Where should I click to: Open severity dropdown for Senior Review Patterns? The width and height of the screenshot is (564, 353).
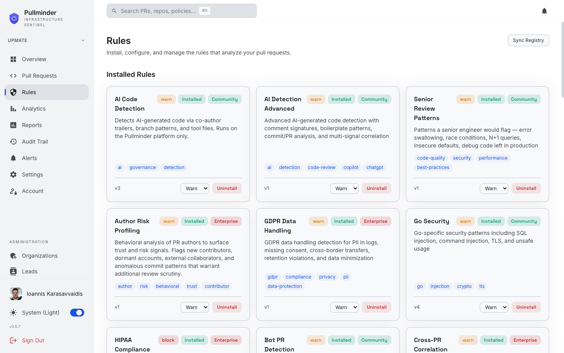(x=494, y=188)
